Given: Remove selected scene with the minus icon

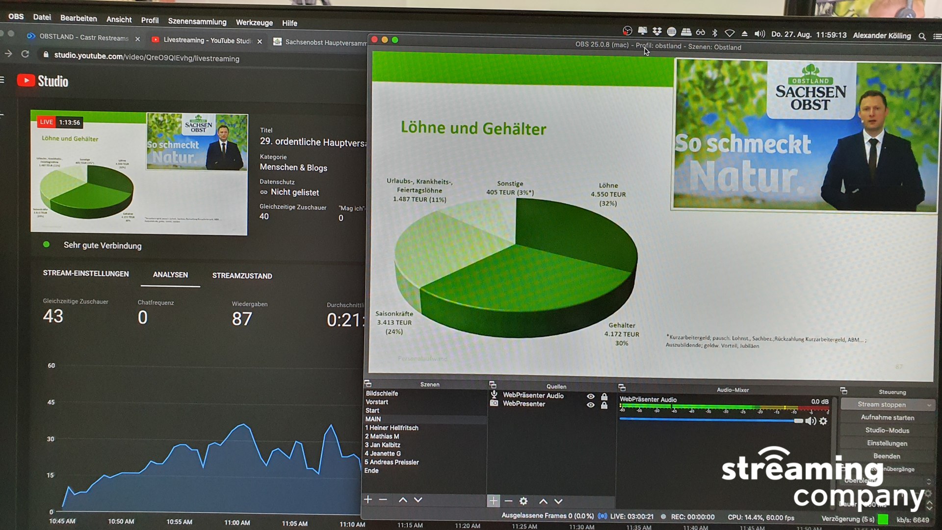Looking at the screenshot, I should (383, 500).
